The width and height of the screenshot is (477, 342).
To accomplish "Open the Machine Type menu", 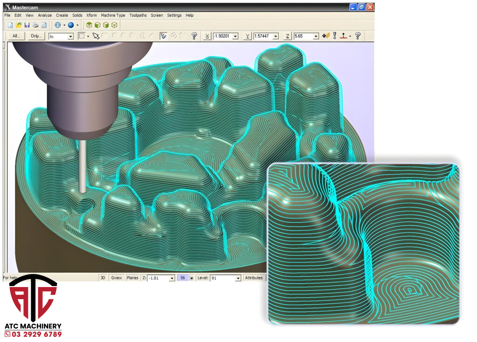I will [114, 15].
